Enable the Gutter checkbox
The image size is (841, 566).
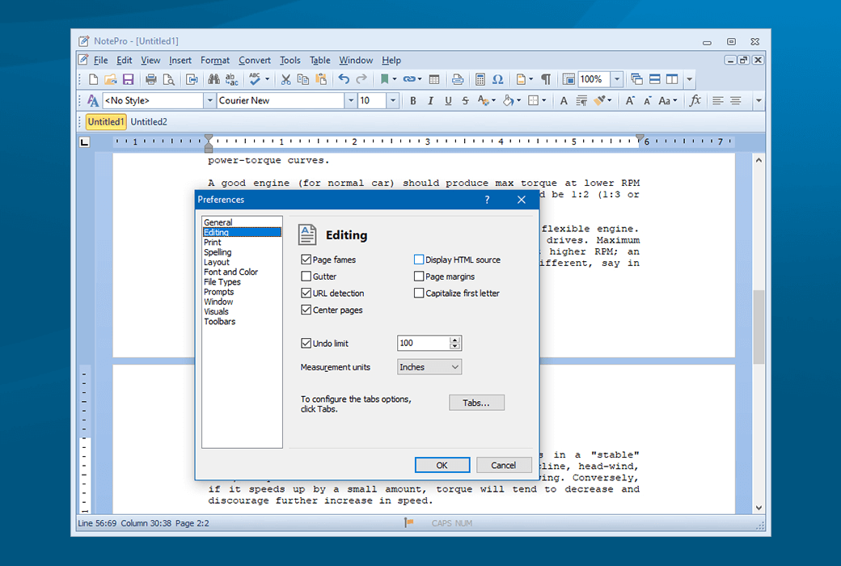click(x=306, y=277)
